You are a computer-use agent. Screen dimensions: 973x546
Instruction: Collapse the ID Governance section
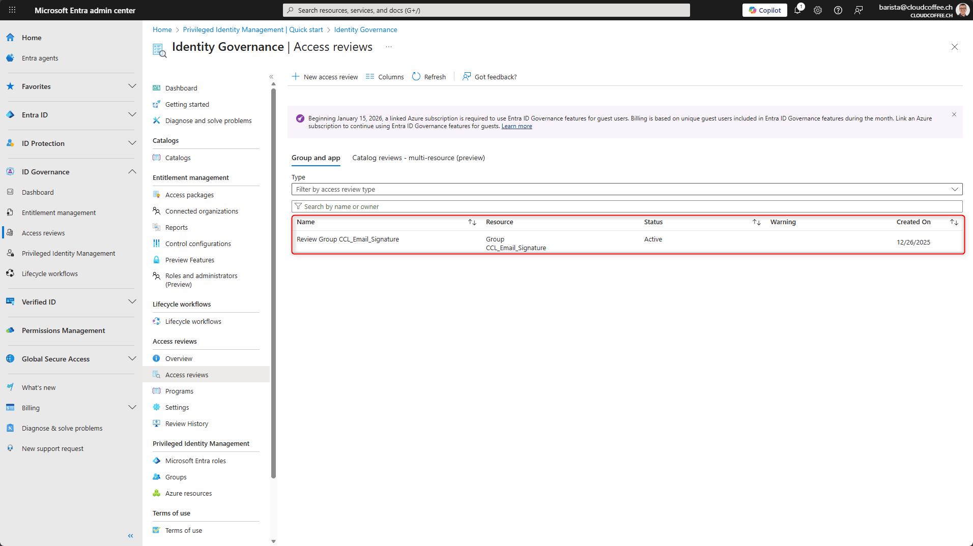132,172
